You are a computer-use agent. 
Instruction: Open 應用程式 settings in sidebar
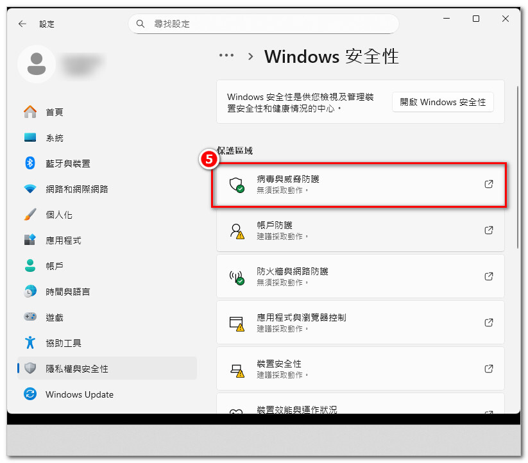pyautogui.click(x=63, y=240)
